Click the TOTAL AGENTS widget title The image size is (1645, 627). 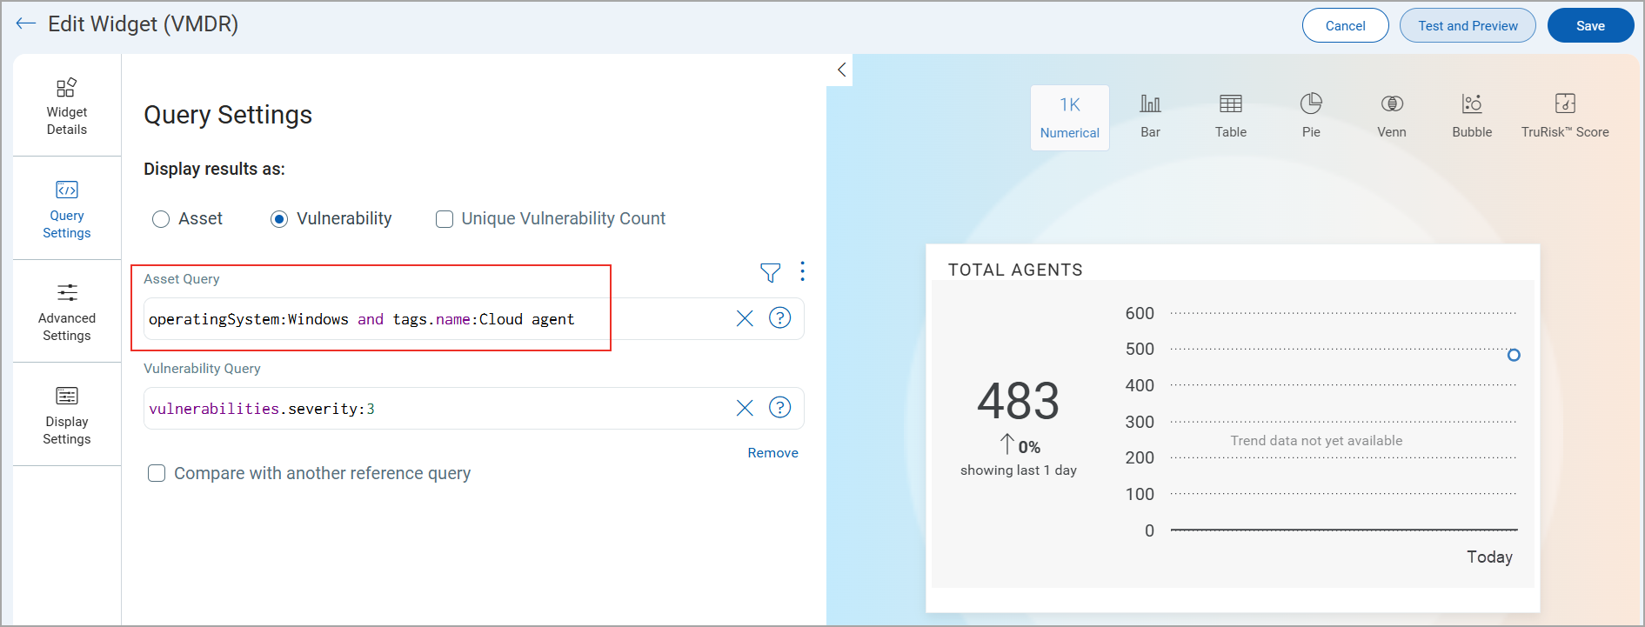(1015, 270)
